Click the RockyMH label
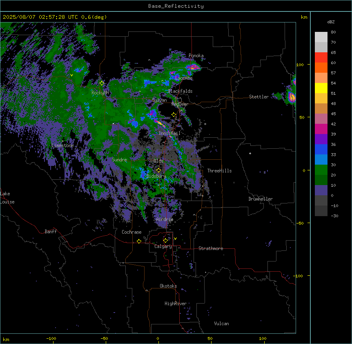This screenshot has height=344, width=352. click(x=100, y=93)
